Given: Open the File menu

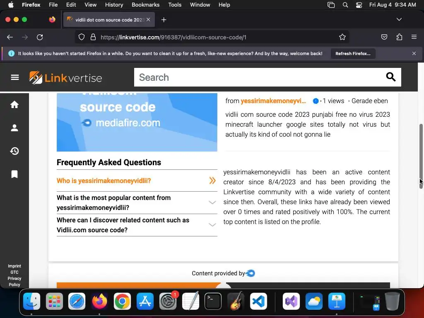Looking at the screenshot, I should point(53,5).
